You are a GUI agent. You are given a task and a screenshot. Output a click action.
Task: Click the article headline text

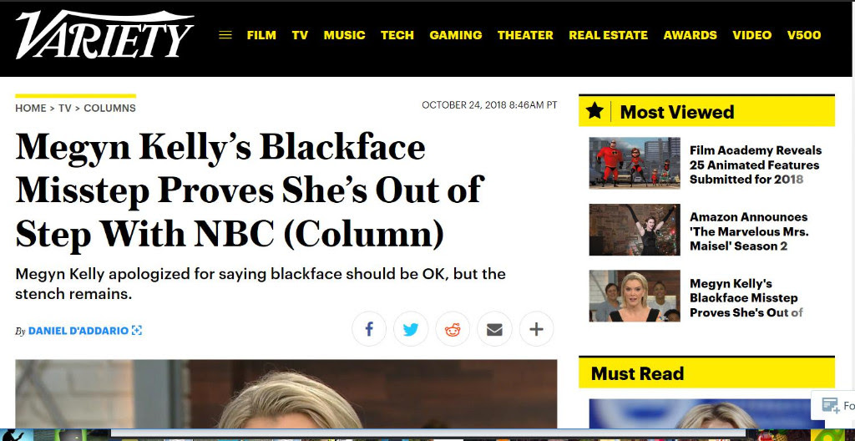click(250, 191)
